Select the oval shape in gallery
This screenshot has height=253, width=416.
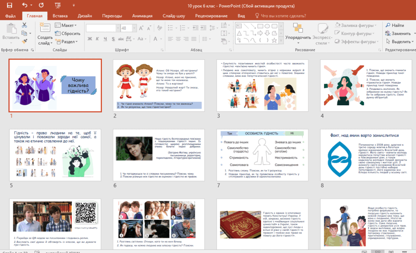267,26
